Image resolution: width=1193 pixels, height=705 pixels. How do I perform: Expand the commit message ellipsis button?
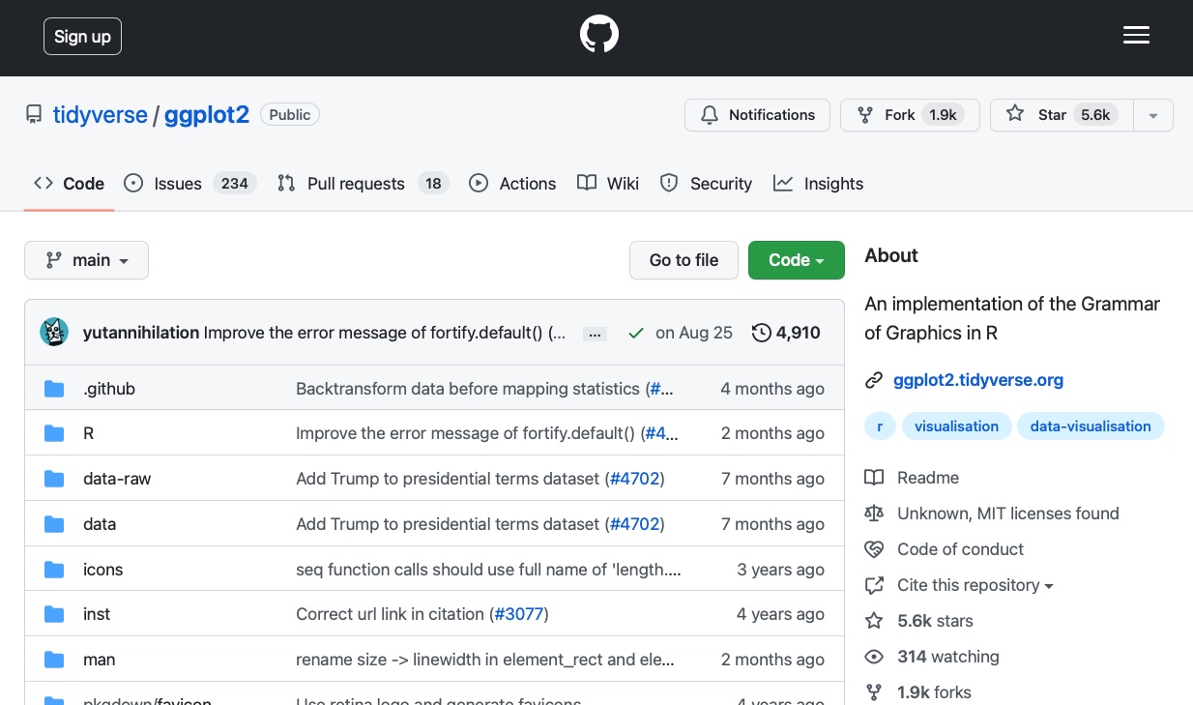[595, 334]
